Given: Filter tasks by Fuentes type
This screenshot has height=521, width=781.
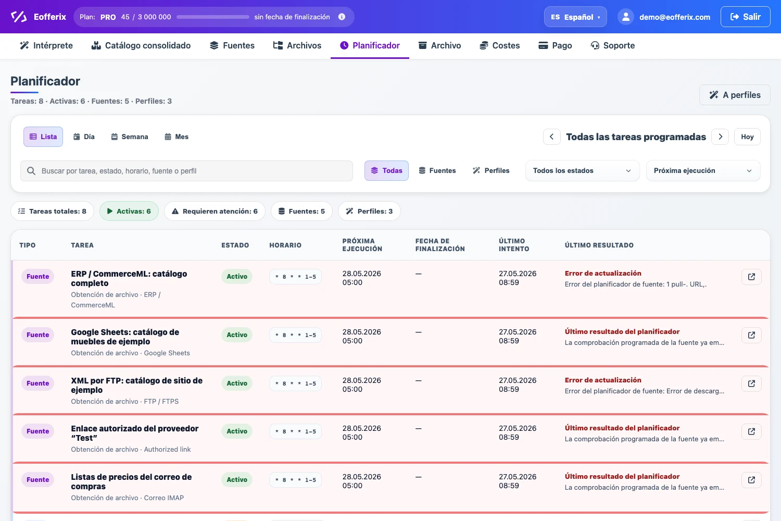Looking at the screenshot, I should [437, 170].
